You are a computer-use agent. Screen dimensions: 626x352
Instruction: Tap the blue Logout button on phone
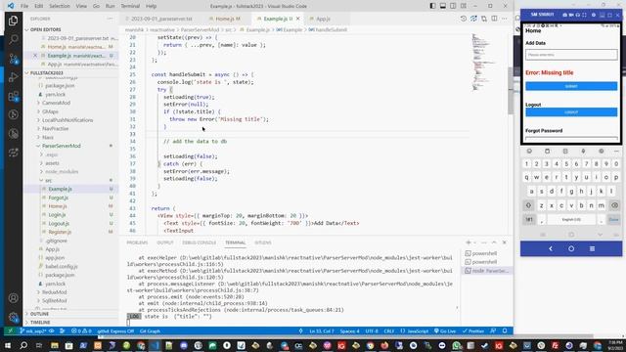coord(571,112)
